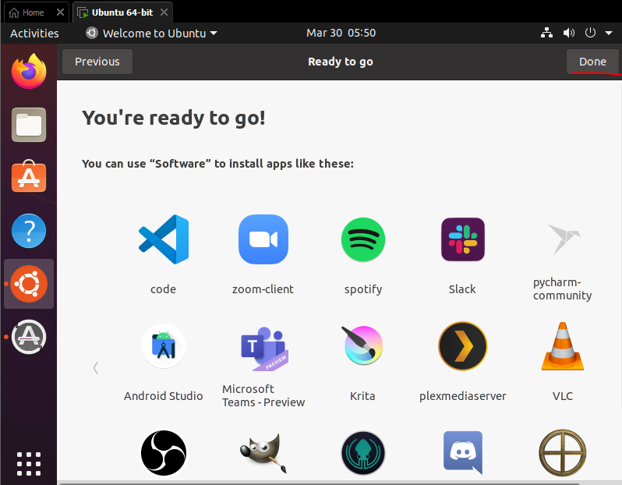This screenshot has height=485, width=622.
Task: Select the pycharm-community app icon
Action: point(564,239)
